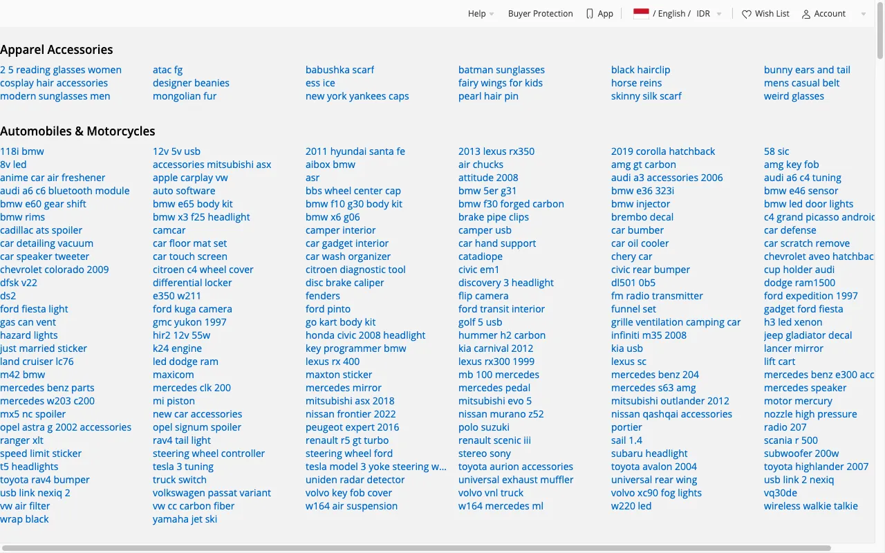
Task: Go to Wish List
Action: coord(772,14)
